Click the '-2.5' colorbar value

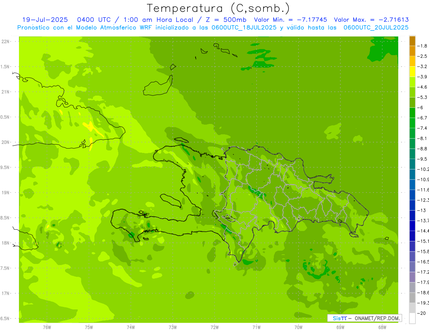click(423, 56)
